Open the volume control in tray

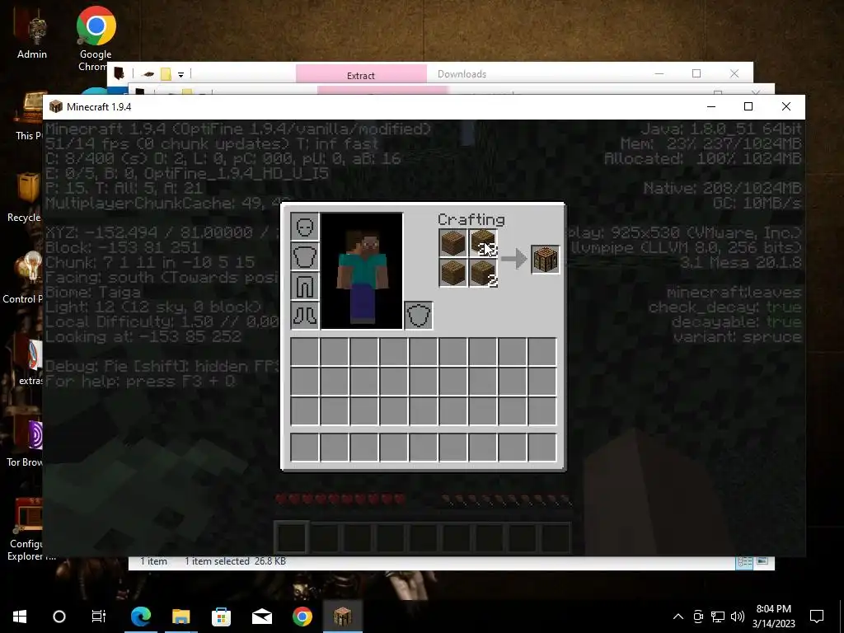[x=738, y=617]
